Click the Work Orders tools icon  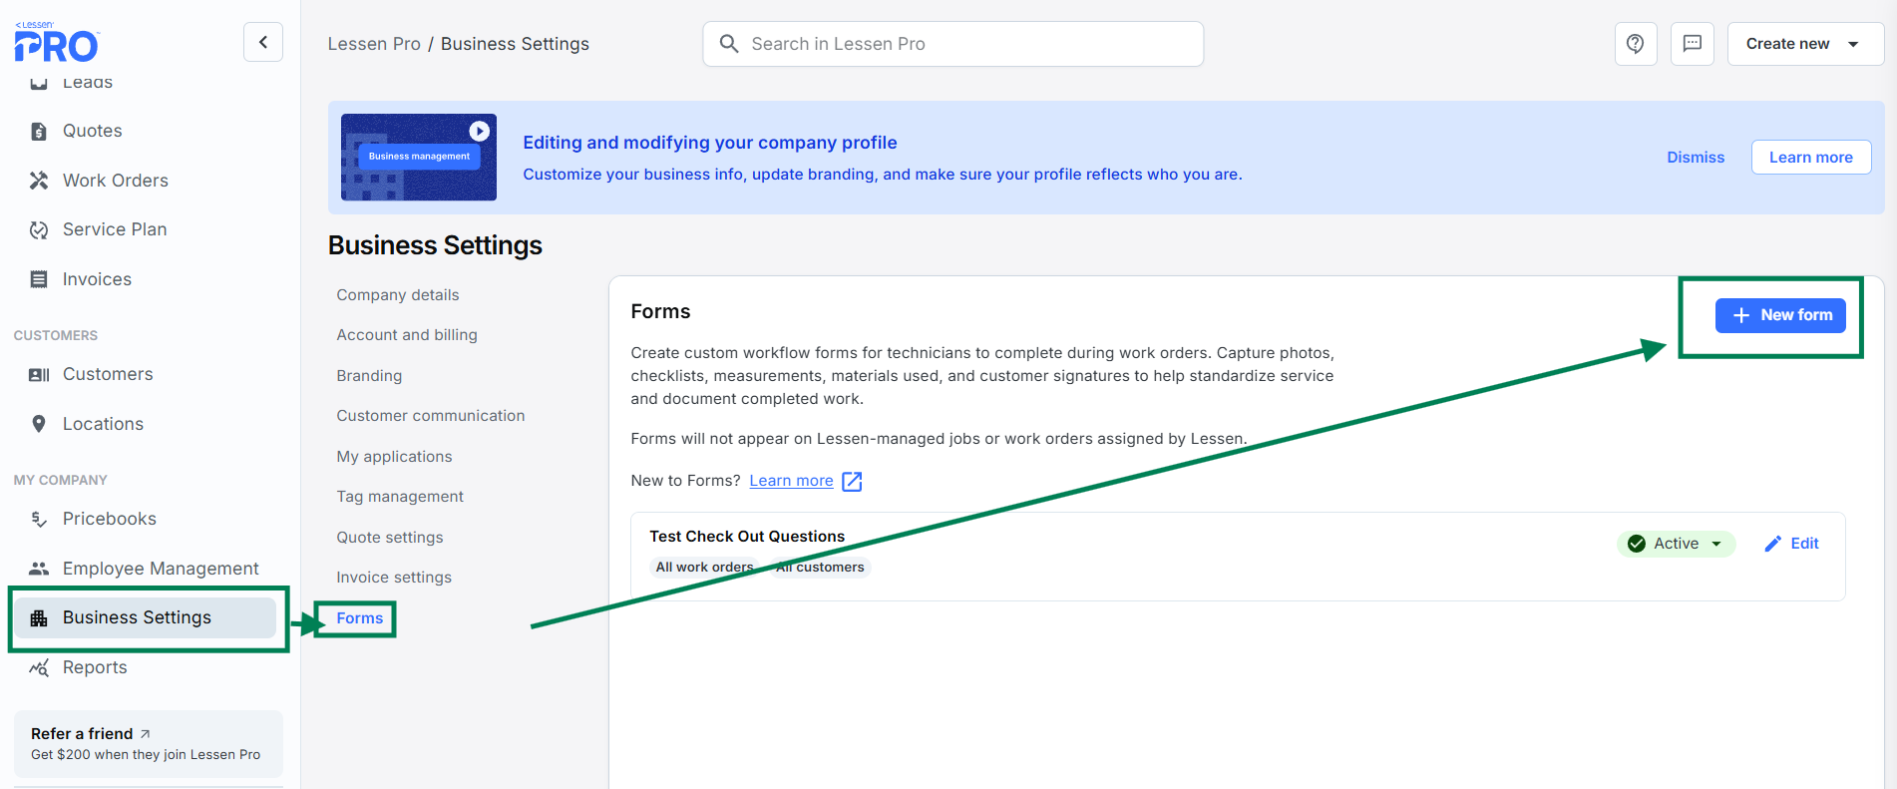pos(39,181)
